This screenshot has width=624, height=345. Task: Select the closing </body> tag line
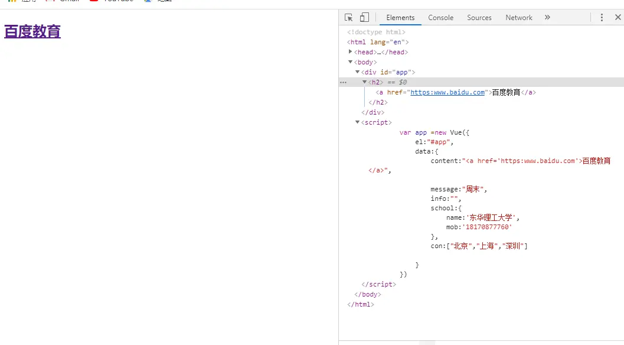pos(368,294)
